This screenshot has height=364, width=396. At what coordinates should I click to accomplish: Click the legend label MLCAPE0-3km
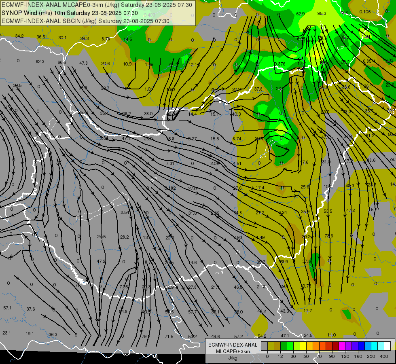(233, 351)
